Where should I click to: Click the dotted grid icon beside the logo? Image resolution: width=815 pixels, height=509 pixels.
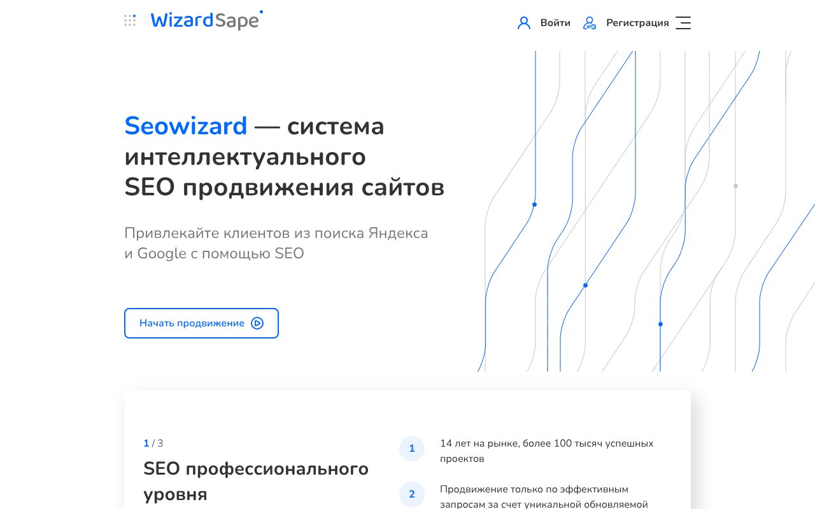pyautogui.click(x=130, y=20)
